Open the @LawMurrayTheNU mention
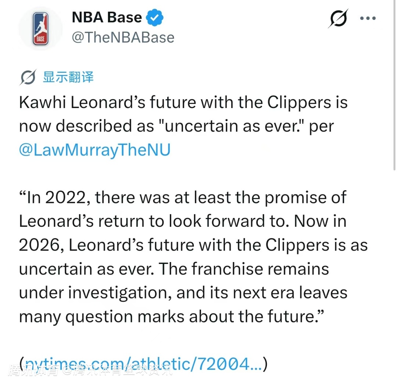 point(95,150)
